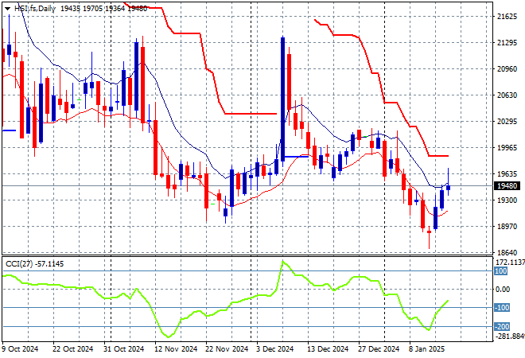Click the 20295 price axis label
The height and width of the screenshot is (358, 525).
pos(506,122)
